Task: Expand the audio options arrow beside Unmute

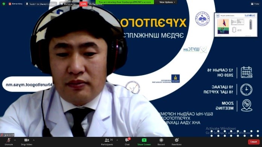Action: [15, 140]
